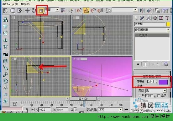This screenshot has width=173, height=121.
Task: Open the Utilities hammer panel
Action: pyautogui.click(x=167, y=18)
